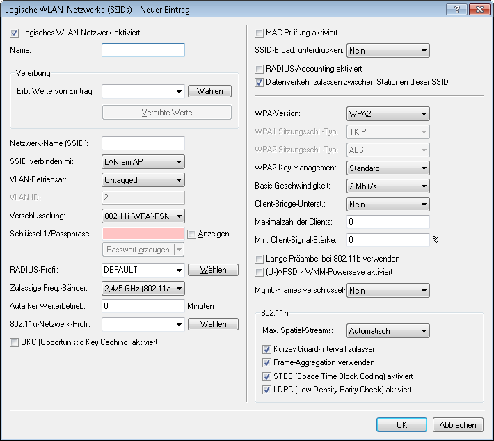Viewport: 494px width, 441px height.
Task: Open the VLAN-Betriebsart dropdown
Action: click(143, 179)
